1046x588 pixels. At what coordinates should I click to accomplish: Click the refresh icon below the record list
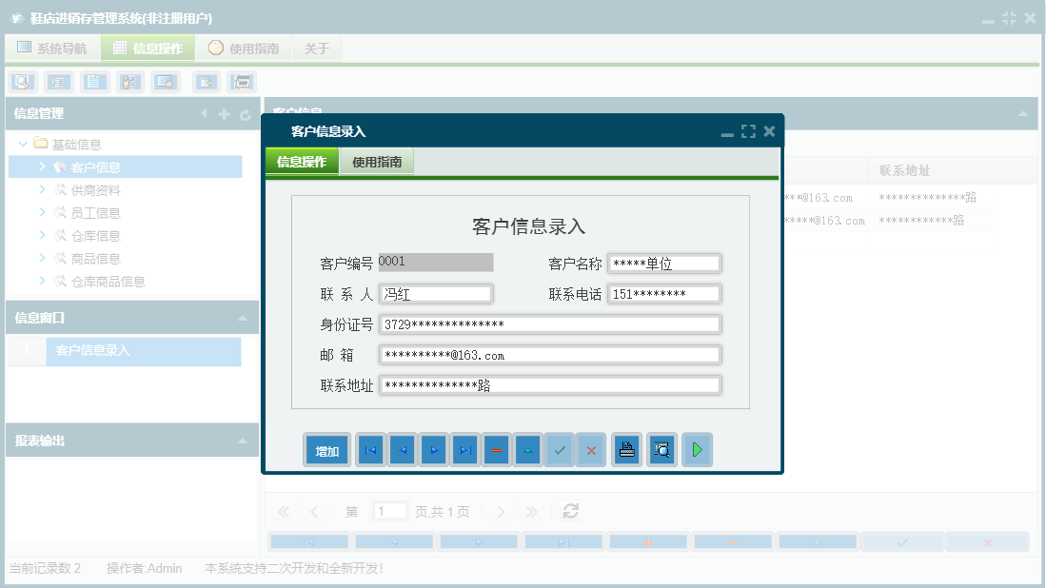[x=570, y=511]
